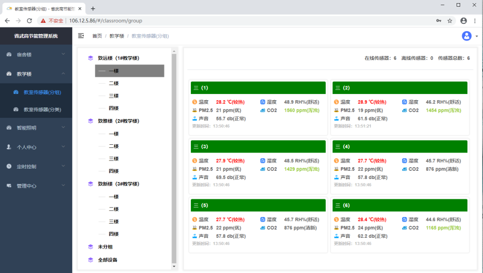Click the tree panel scroll down arrow
Image resolution: width=483 pixels, height=273 pixels.
point(174,267)
